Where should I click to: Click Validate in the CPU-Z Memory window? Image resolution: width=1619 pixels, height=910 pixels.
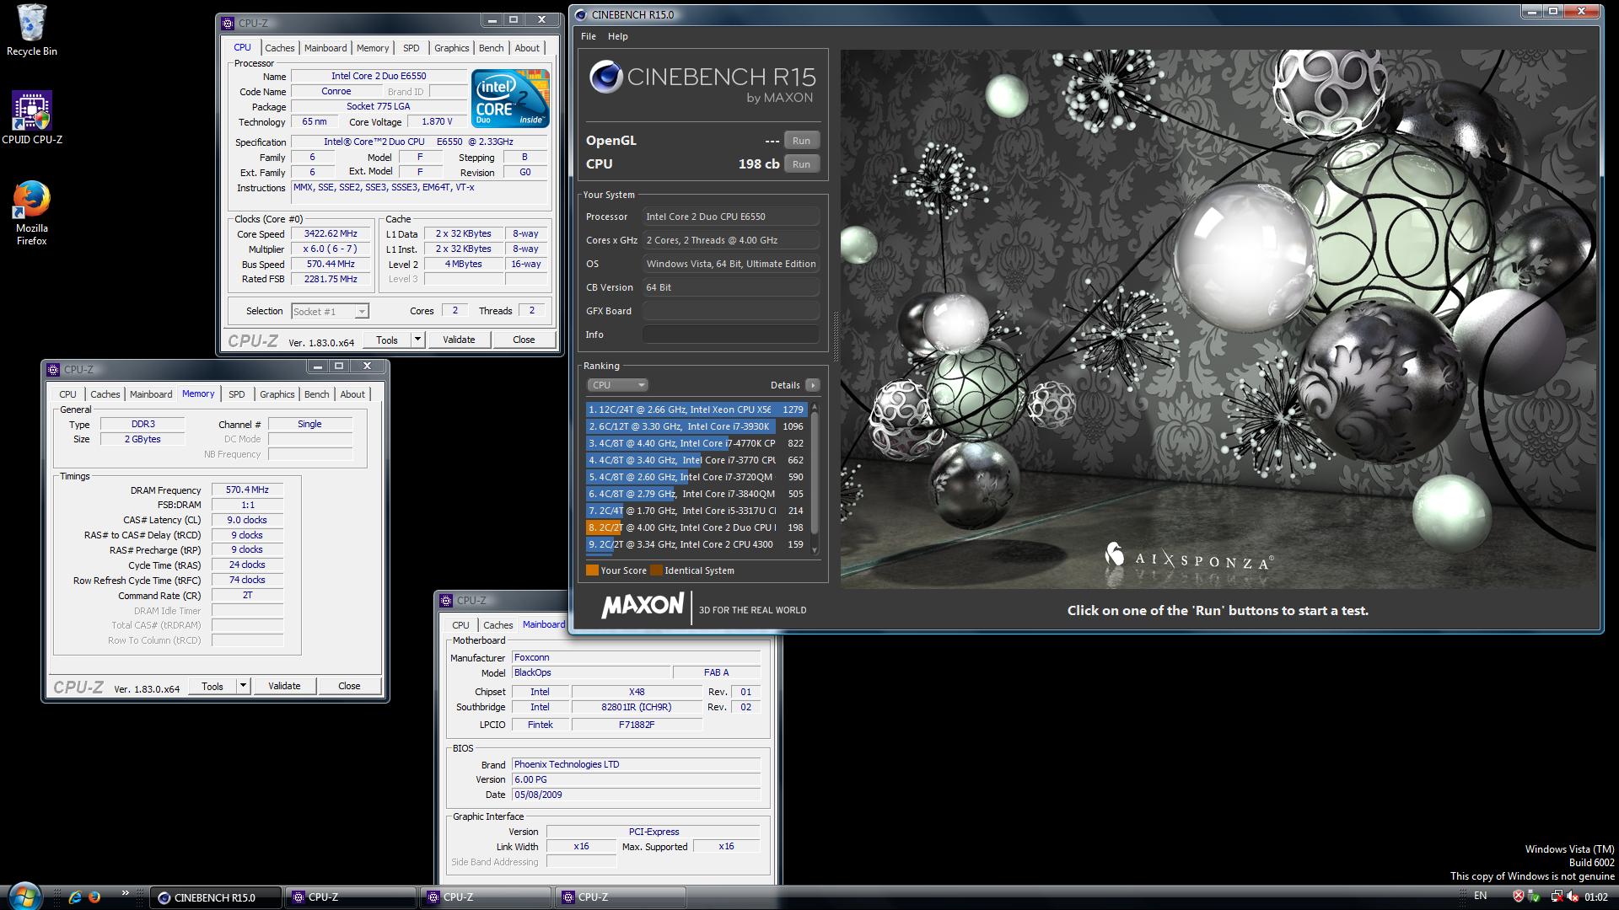click(x=284, y=686)
